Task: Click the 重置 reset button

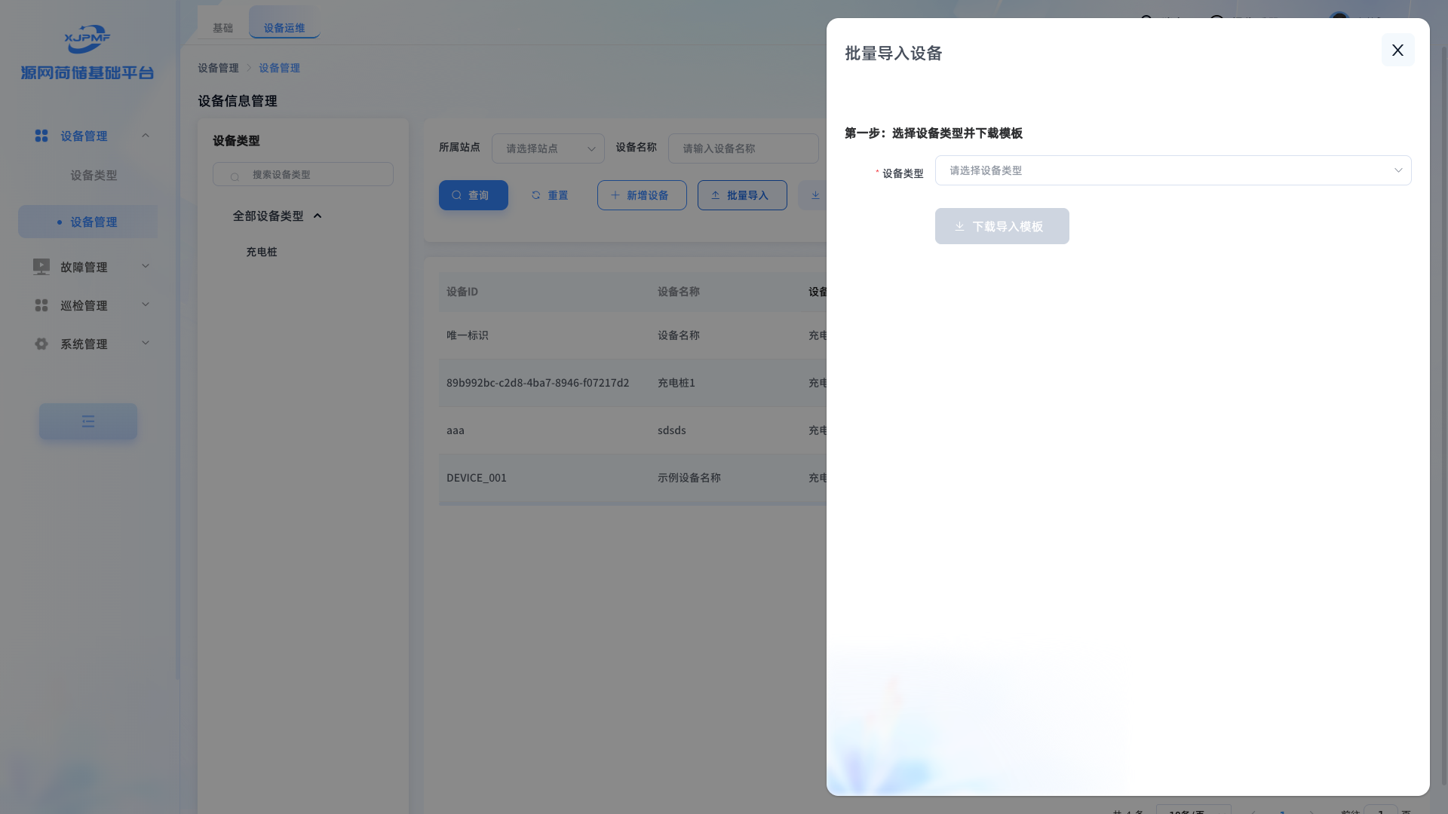Action: tap(550, 195)
